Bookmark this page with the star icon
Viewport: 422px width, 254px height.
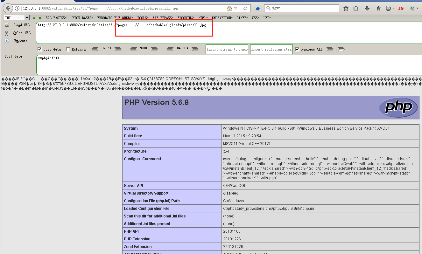(x=346, y=8)
